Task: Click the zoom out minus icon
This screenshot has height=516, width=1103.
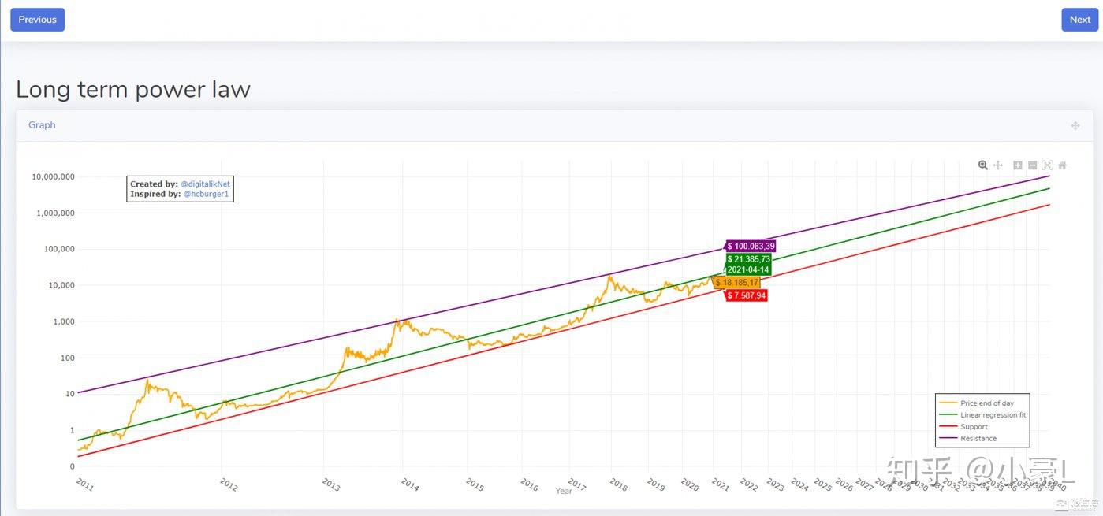Action: [1033, 165]
